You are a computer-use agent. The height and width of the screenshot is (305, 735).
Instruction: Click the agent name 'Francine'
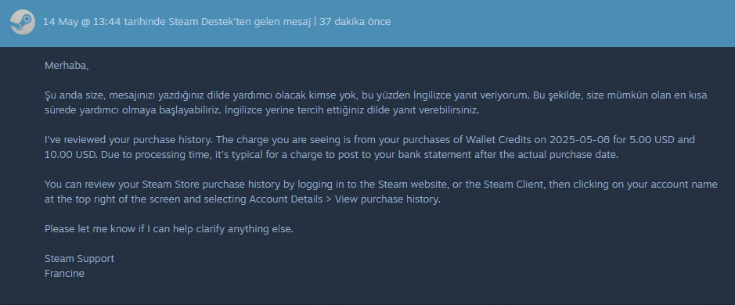pos(64,274)
